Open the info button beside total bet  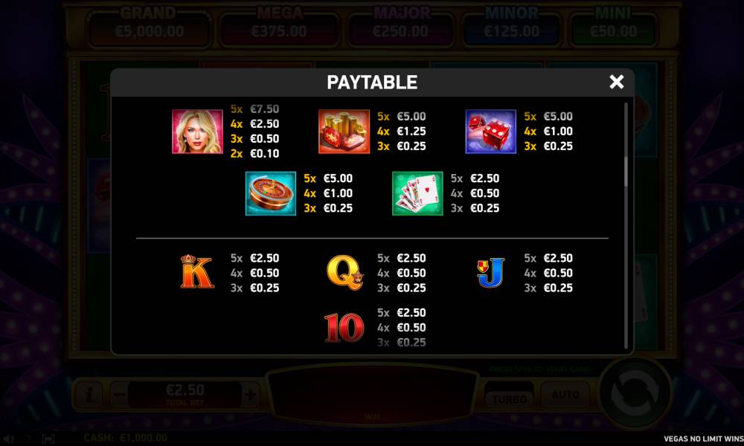89,394
